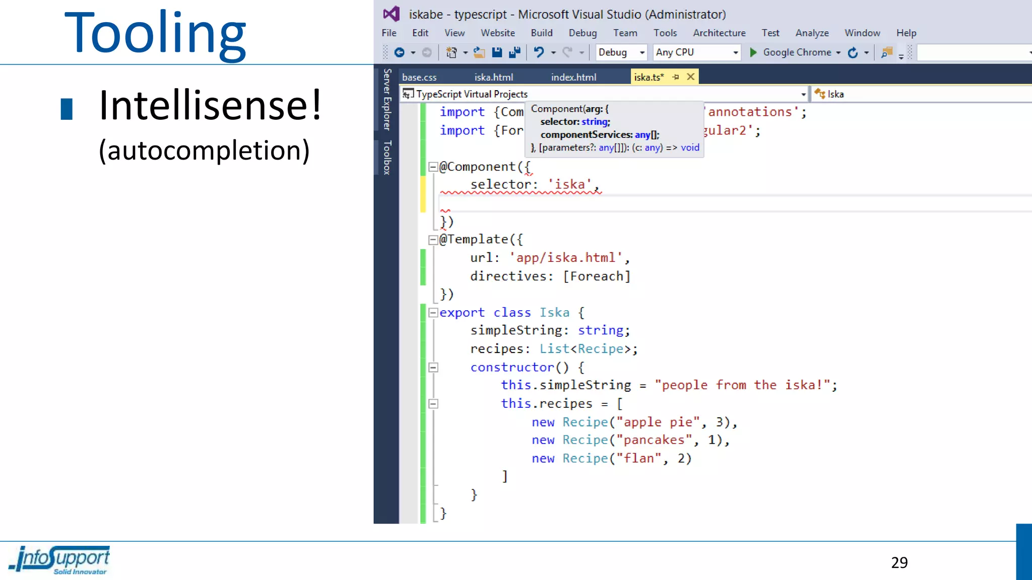Select the iska.ts tab
The width and height of the screenshot is (1032, 580).
[649, 77]
